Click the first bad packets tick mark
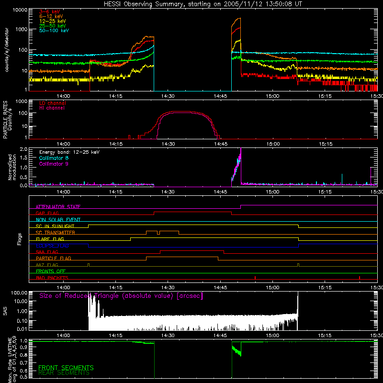The height and width of the screenshot is (383, 383). point(255,278)
